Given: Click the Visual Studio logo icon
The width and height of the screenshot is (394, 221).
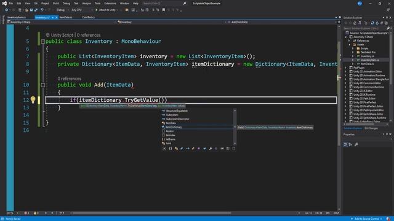Looking at the screenshot, I should click(x=4, y=4).
